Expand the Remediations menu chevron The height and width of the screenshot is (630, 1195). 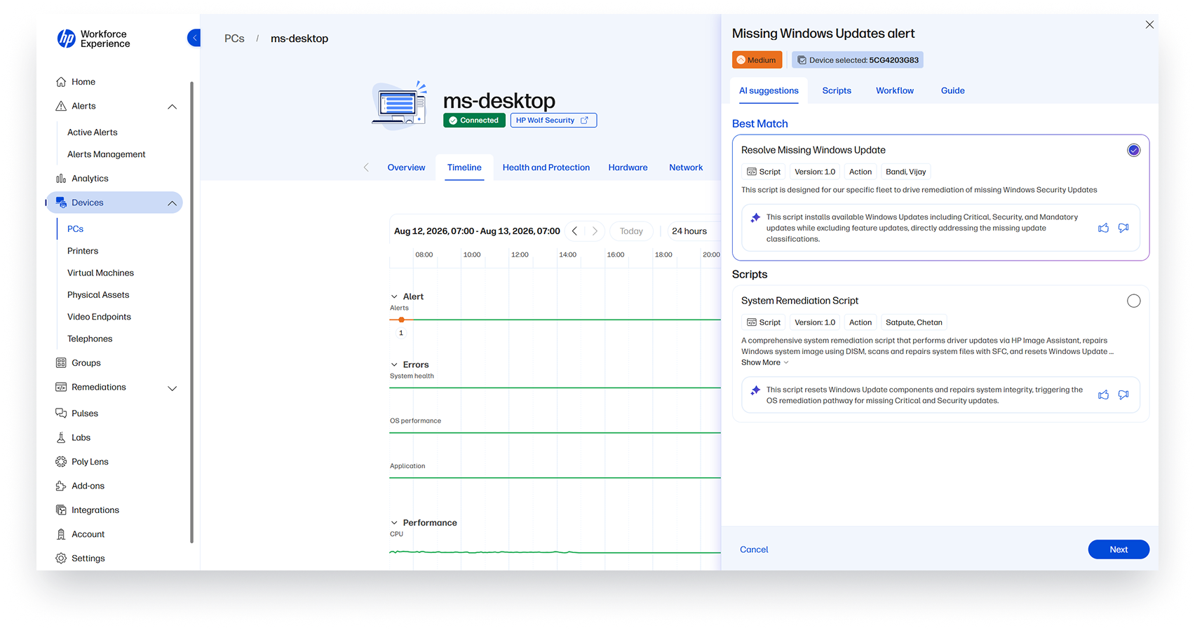click(172, 388)
